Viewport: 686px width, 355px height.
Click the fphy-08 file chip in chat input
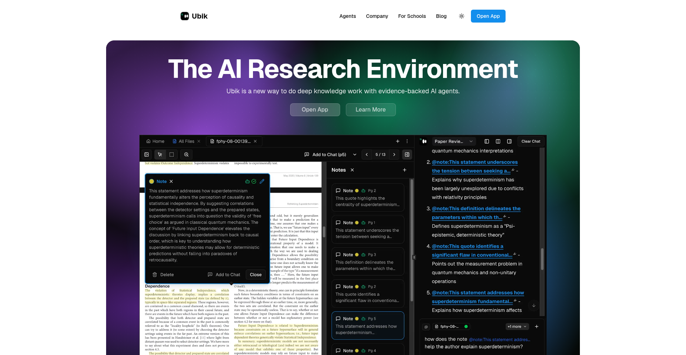[451, 326]
